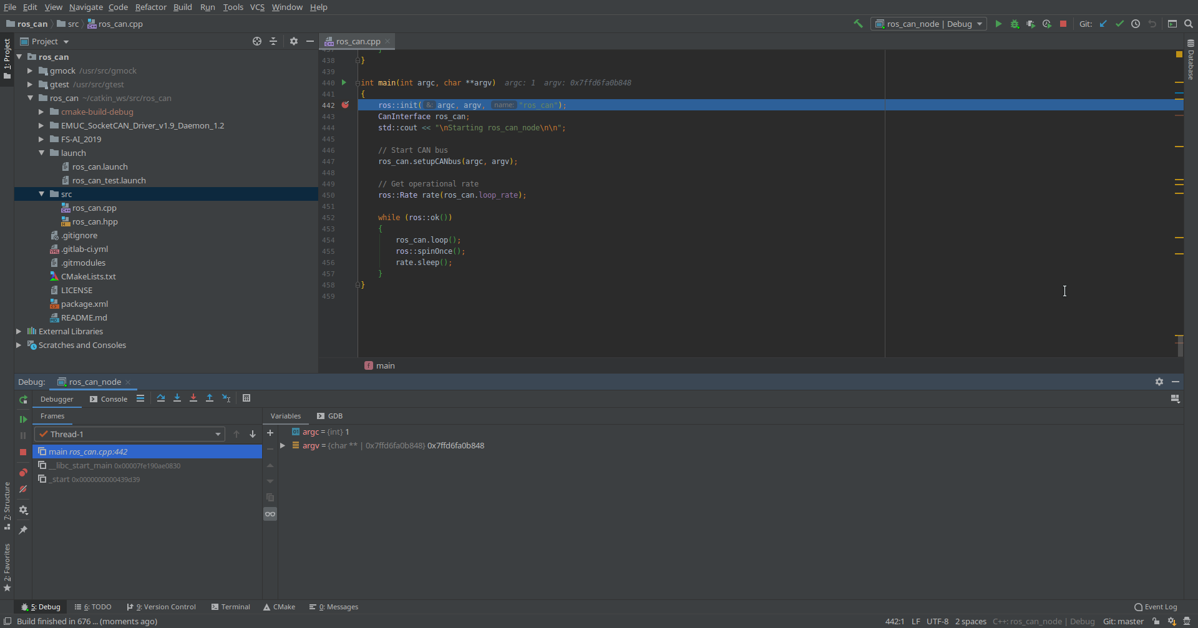Click Force Step Into red arrow icon
The width and height of the screenshot is (1198, 628).
pos(193,399)
